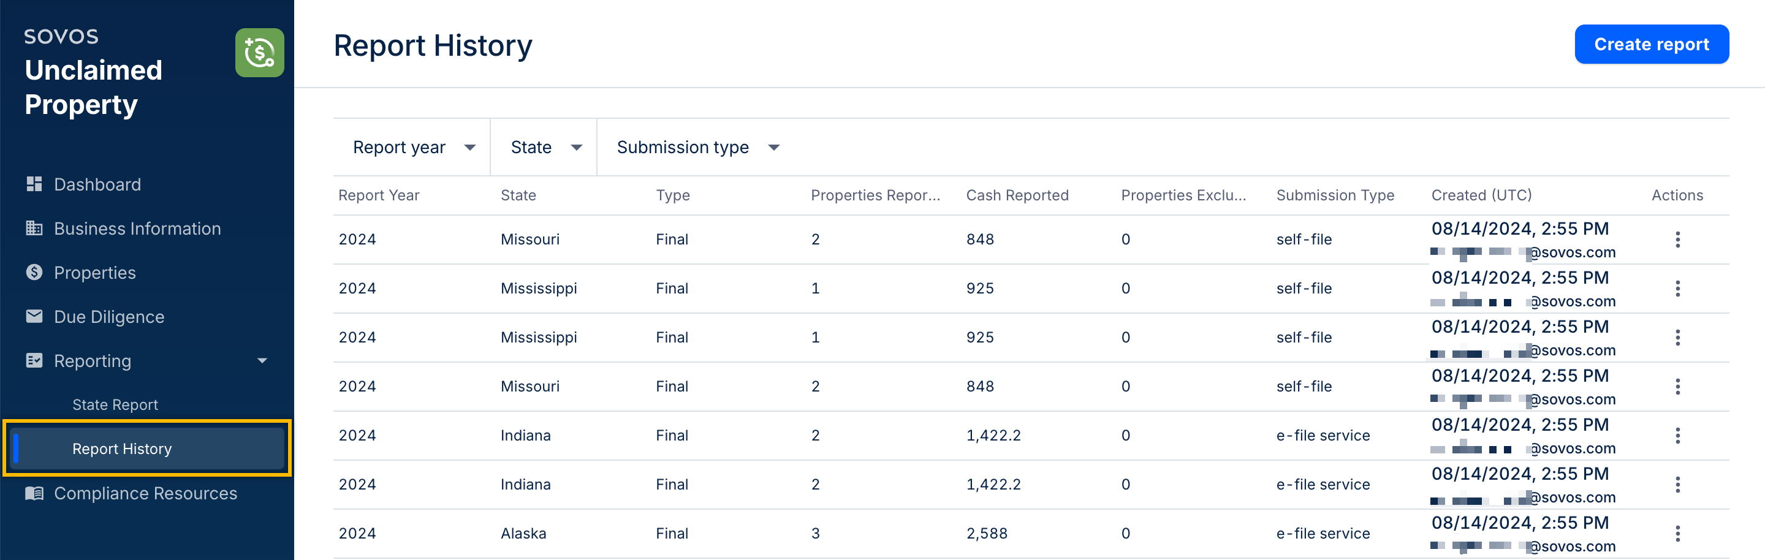
Task: Click the Reporting checklist icon
Action: tap(34, 361)
